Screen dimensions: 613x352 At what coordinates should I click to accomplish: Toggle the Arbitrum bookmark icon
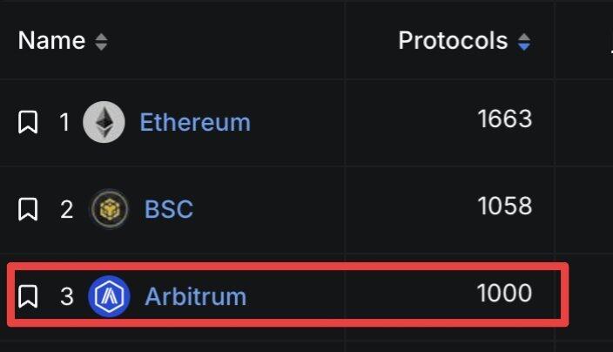point(28,296)
